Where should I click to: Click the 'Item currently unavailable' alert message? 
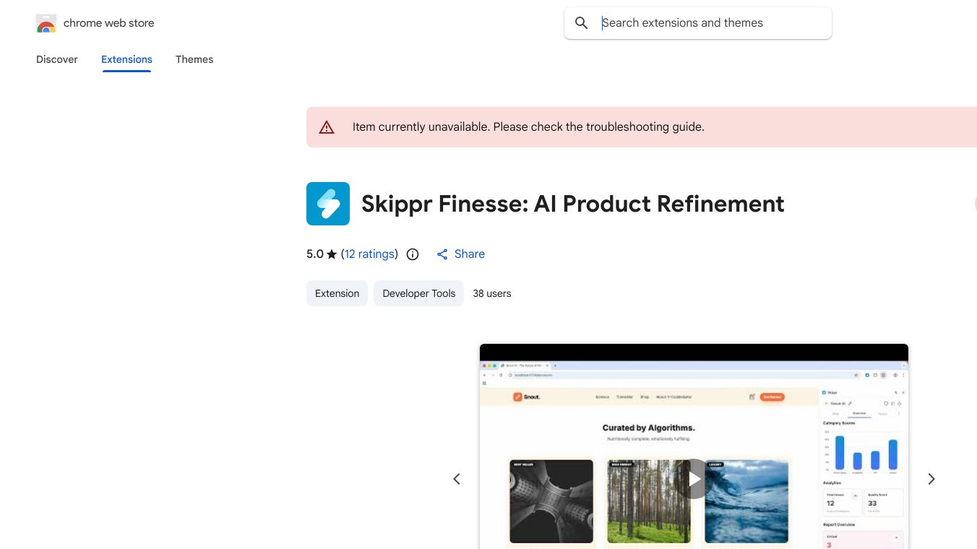point(528,127)
